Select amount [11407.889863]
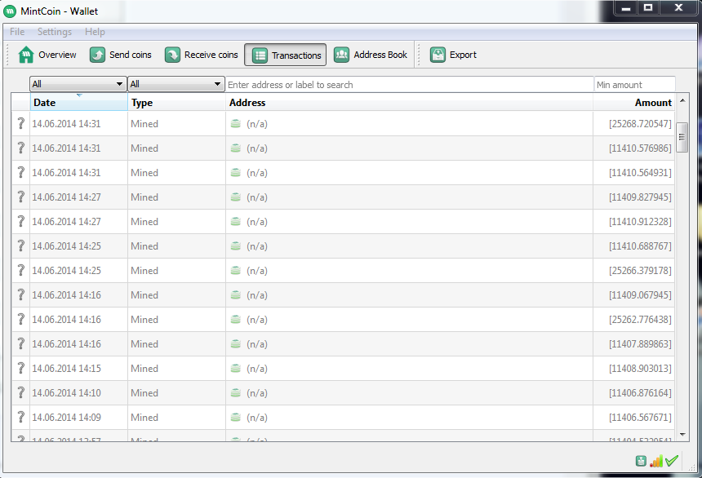The width and height of the screenshot is (702, 478). (x=640, y=344)
